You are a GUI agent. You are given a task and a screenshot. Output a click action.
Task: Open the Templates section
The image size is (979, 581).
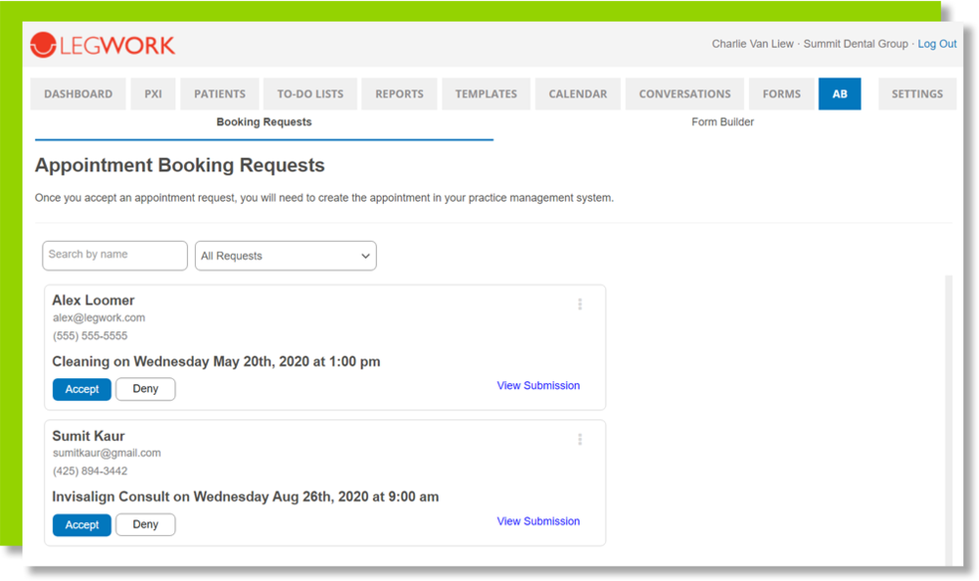pyautogui.click(x=486, y=93)
